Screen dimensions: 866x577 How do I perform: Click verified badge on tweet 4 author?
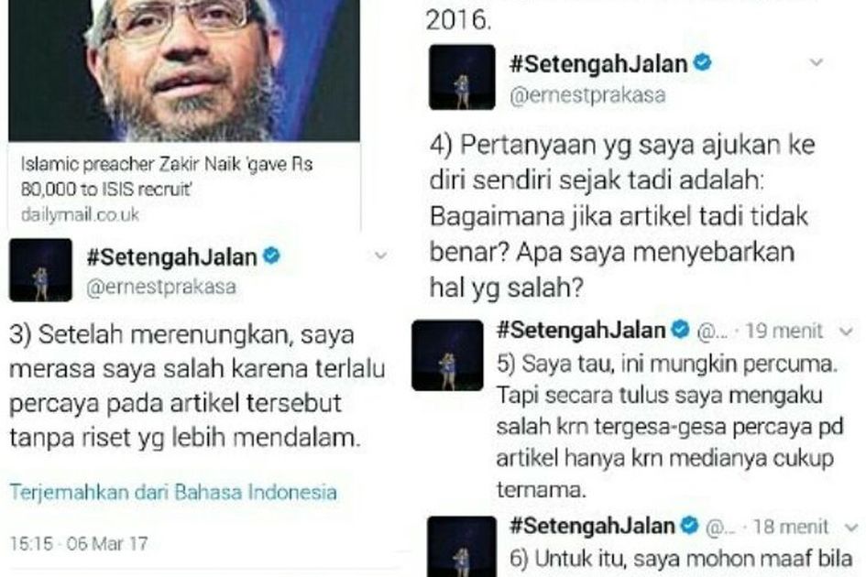pos(702,62)
